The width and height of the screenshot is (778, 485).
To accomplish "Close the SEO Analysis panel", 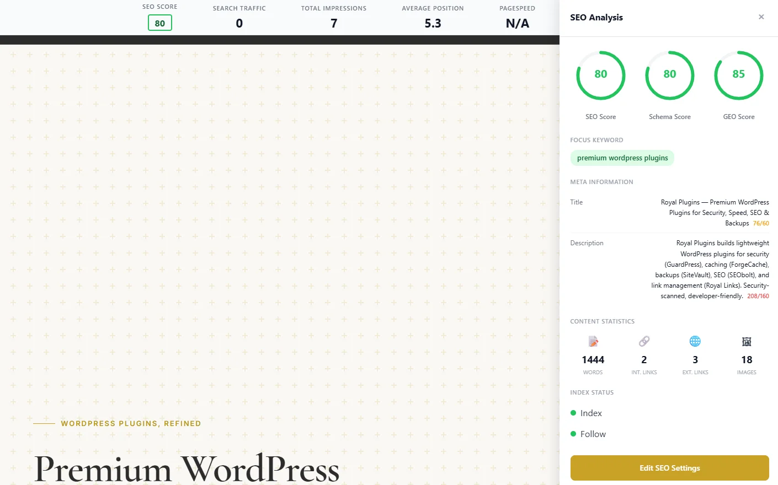I will pyautogui.click(x=761, y=17).
